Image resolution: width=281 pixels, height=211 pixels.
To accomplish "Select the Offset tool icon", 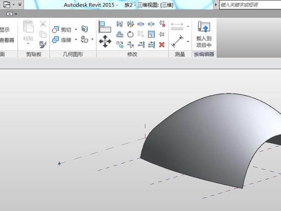I will [x=120, y=34].
